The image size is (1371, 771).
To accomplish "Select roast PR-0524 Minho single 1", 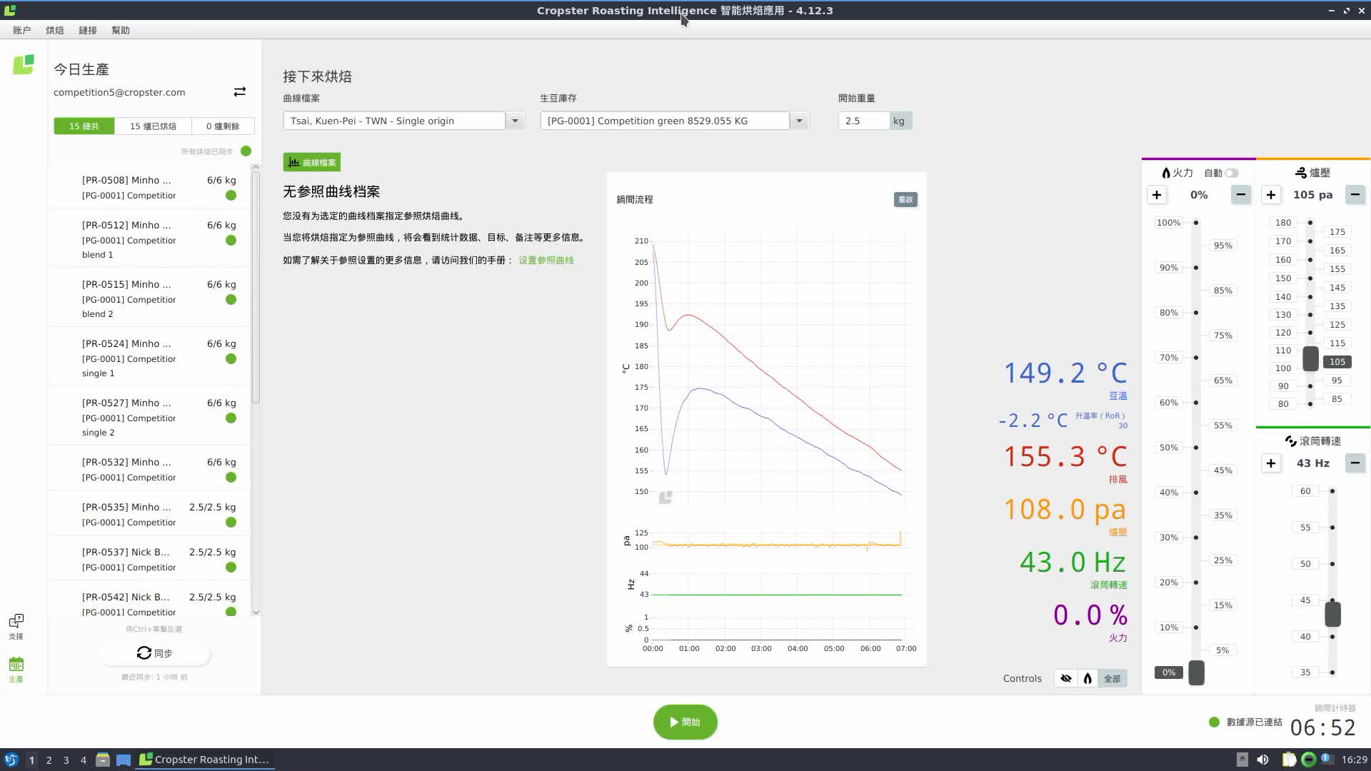I will click(x=150, y=358).
